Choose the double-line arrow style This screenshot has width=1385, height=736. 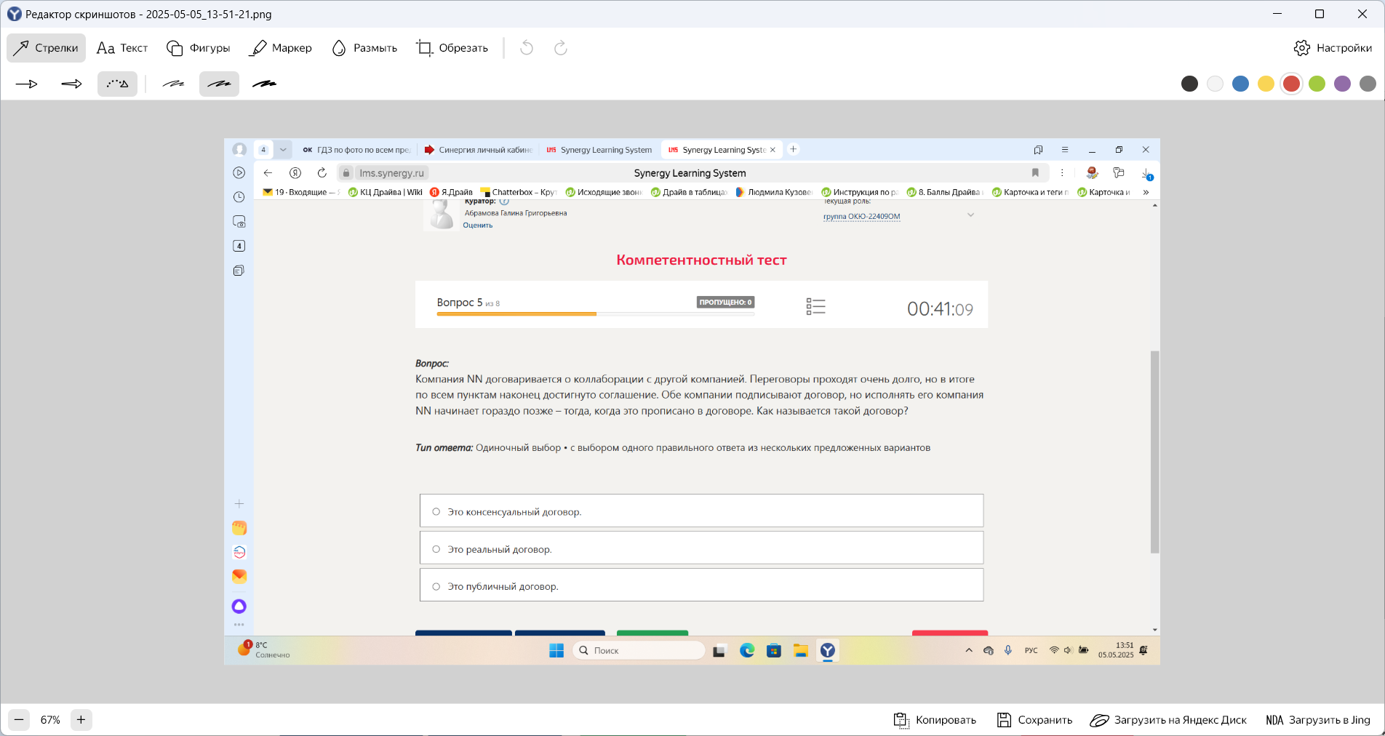coord(71,84)
